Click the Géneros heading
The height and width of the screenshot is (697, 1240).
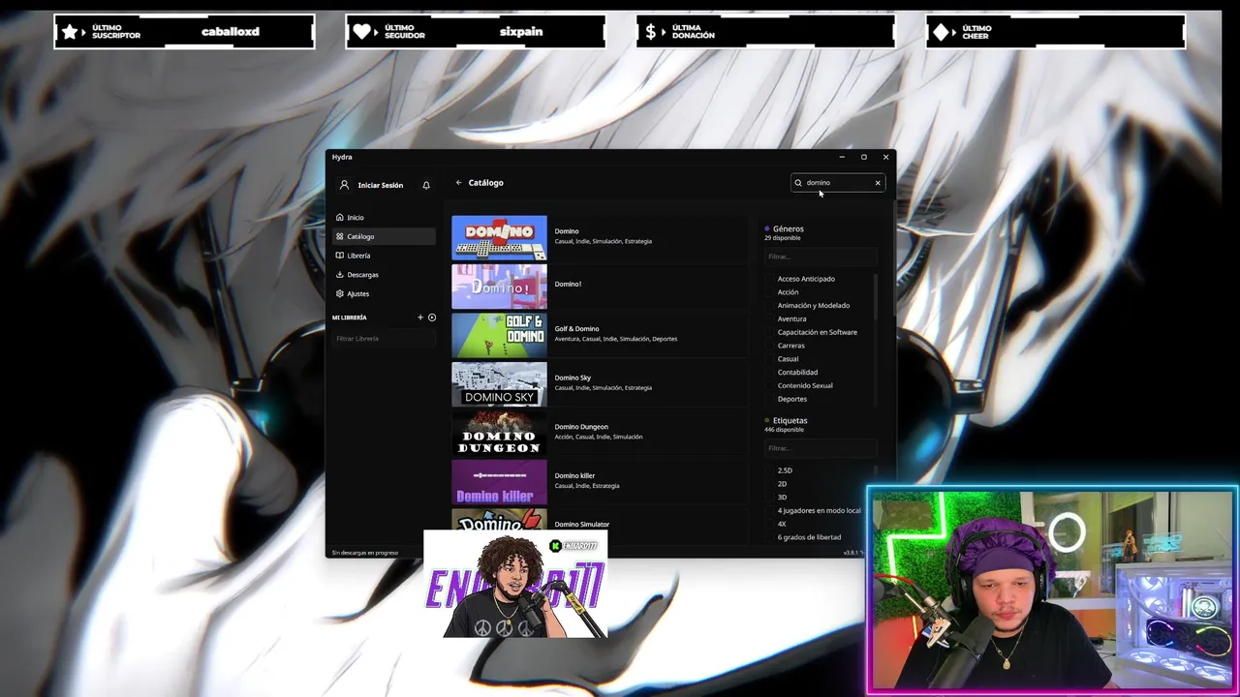click(x=789, y=228)
